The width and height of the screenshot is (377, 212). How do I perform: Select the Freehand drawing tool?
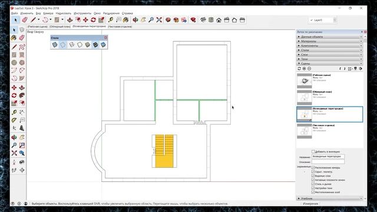coord(22,47)
